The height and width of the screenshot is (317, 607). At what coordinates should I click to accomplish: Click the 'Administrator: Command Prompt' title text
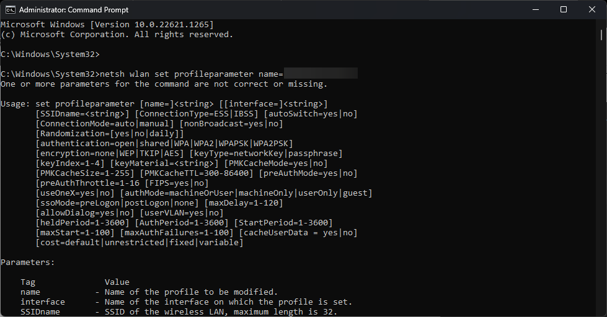74,10
